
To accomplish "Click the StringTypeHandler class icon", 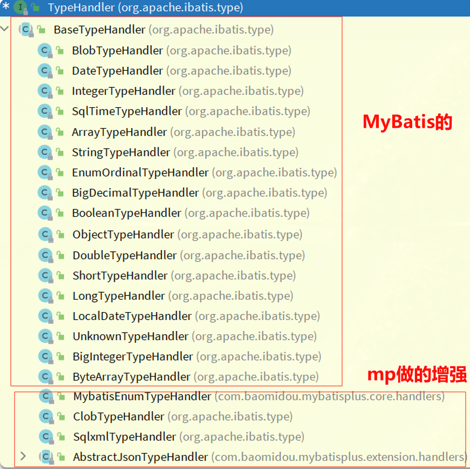I will point(45,152).
